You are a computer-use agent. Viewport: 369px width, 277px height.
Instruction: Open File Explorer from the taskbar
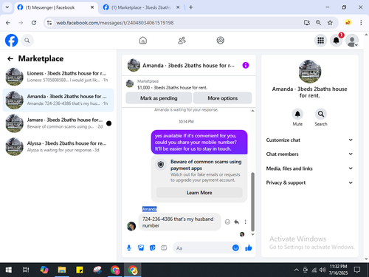coord(62,270)
